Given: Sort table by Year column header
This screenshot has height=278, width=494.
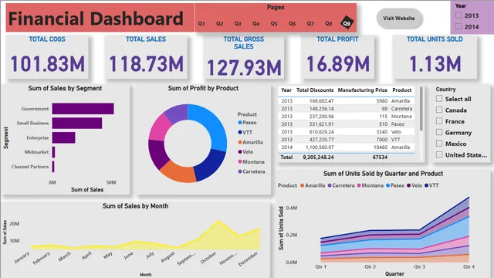Looking at the screenshot, I should 286,90.
